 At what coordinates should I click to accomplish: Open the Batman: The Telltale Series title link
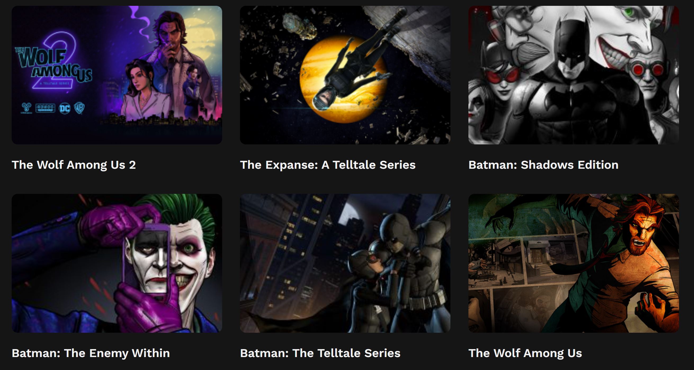tap(320, 353)
